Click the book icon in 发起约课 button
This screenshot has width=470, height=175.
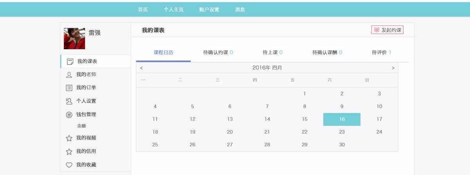tap(376, 30)
